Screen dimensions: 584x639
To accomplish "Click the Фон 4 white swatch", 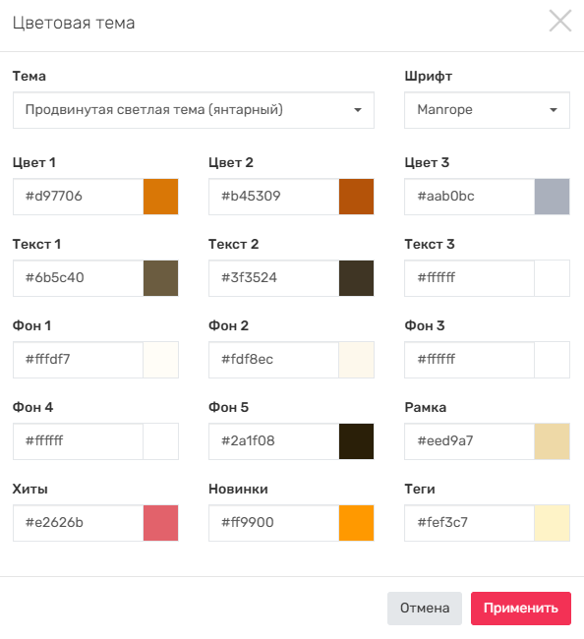I will [x=160, y=441].
